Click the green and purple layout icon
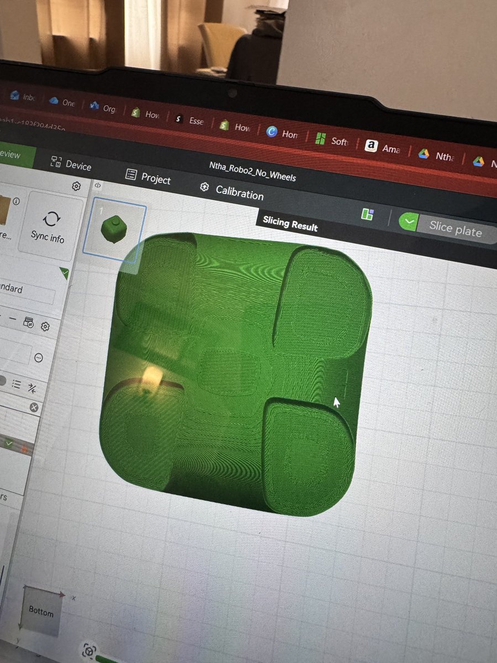The width and height of the screenshot is (497, 663). [368, 214]
